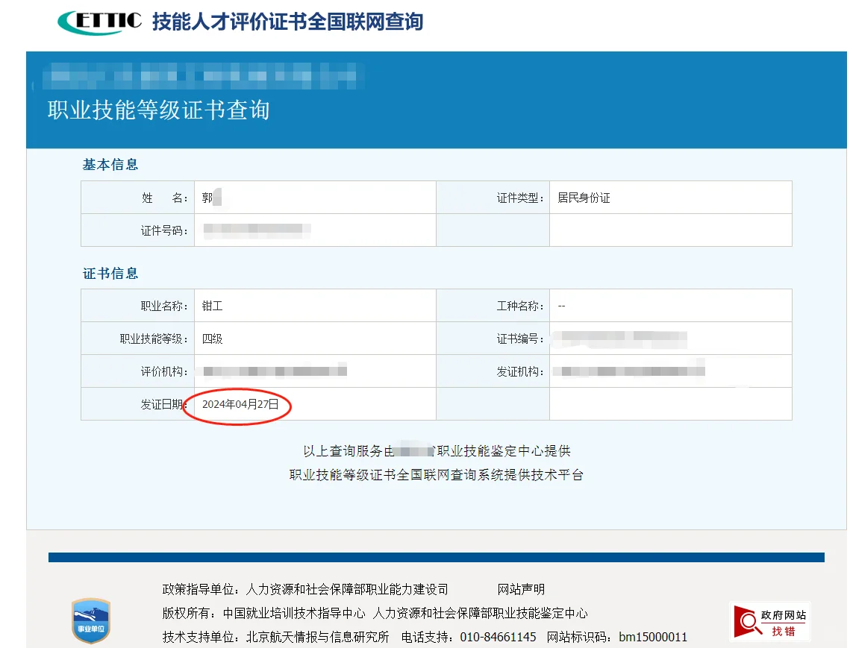Click the 技能人才评价证书全国联网查询 header title
850x648 pixels.
click(x=286, y=22)
